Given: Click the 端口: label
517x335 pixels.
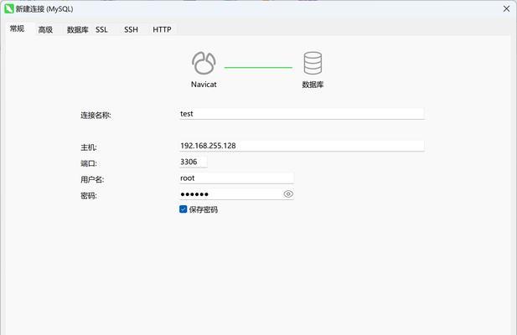Looking at the screenshot, I should [89, 163].
